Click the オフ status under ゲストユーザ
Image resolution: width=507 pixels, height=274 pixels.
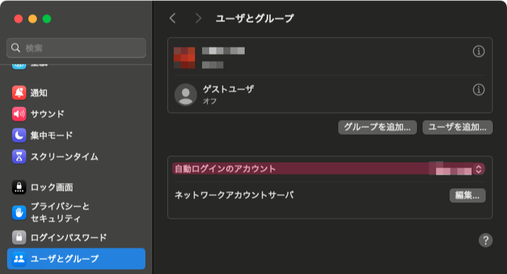pos(209,101)
